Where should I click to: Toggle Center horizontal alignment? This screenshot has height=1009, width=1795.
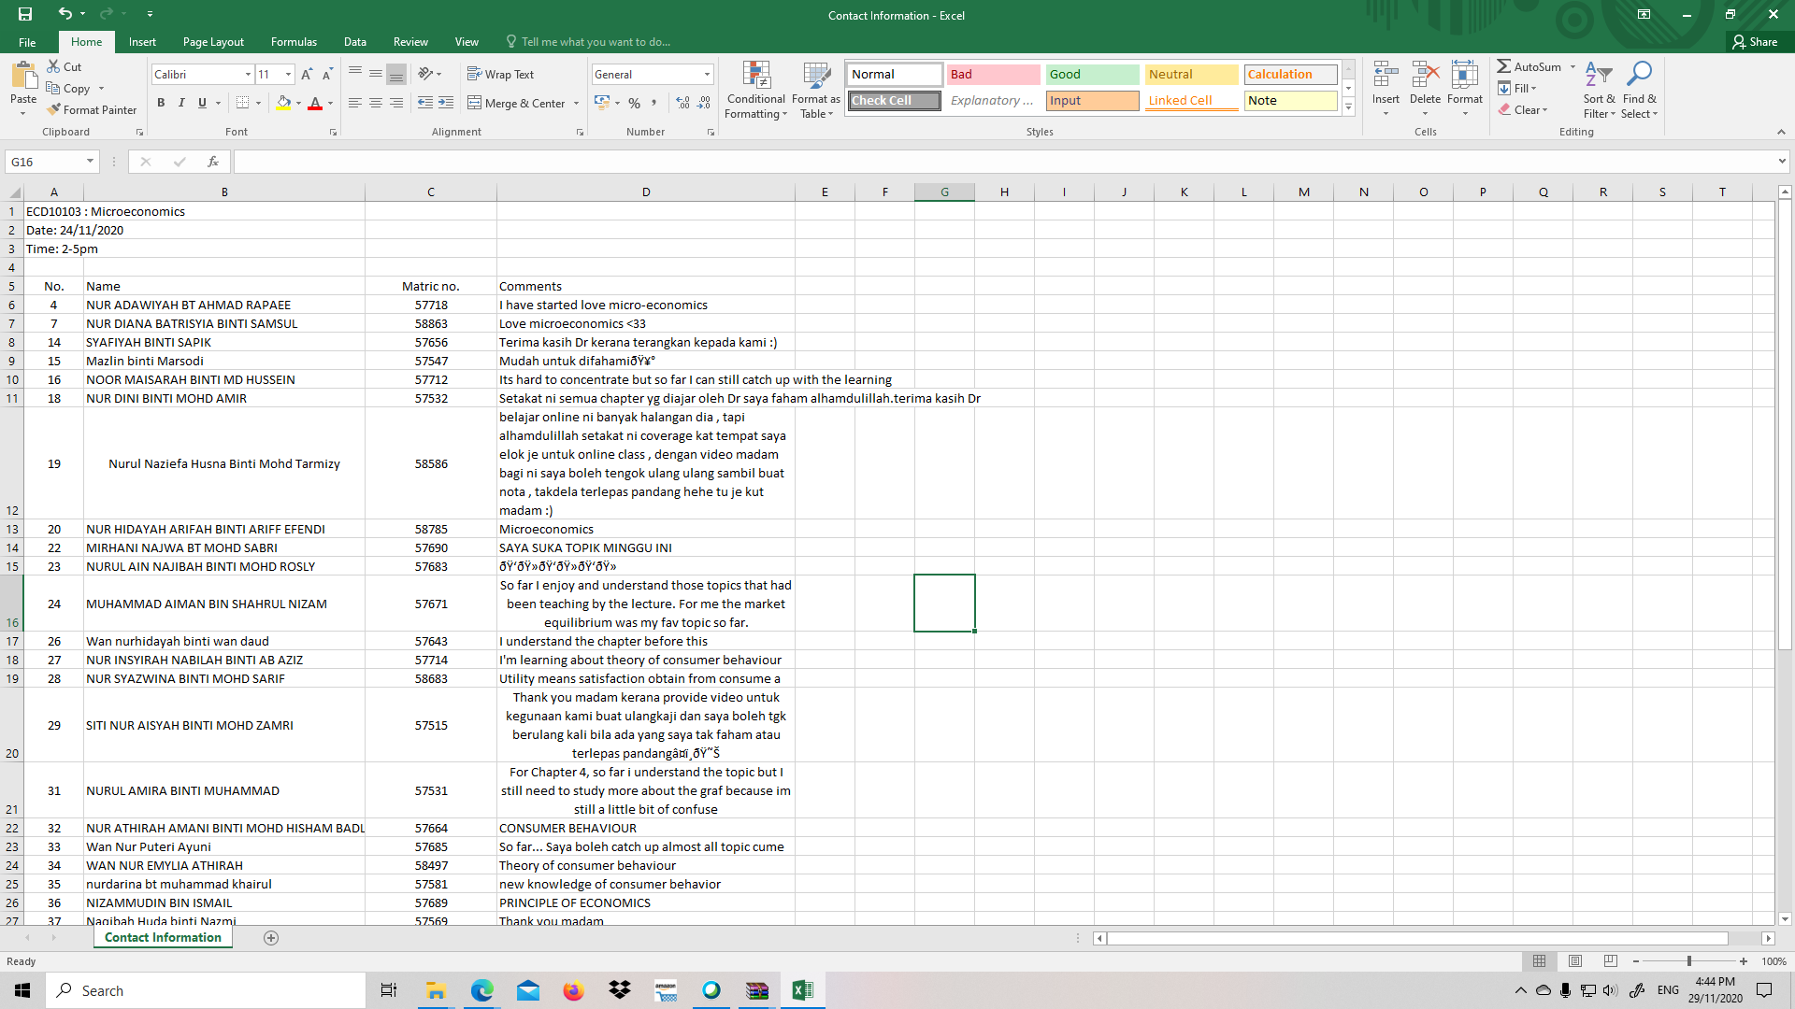coord(375,103)
